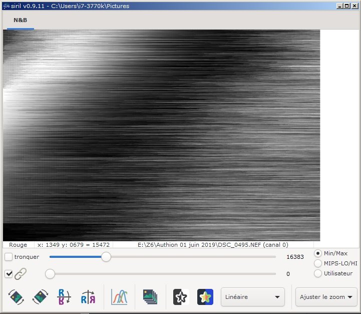Minimize the siril window
This screenshot has width=361, height=314.
click(x=339, y=6)
